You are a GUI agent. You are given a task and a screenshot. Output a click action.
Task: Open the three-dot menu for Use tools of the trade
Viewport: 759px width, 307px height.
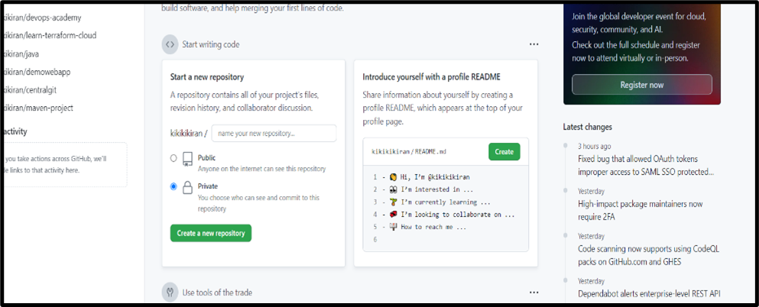534,292
